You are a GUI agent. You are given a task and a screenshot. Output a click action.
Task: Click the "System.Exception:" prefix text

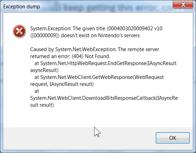tap(51, 29)
